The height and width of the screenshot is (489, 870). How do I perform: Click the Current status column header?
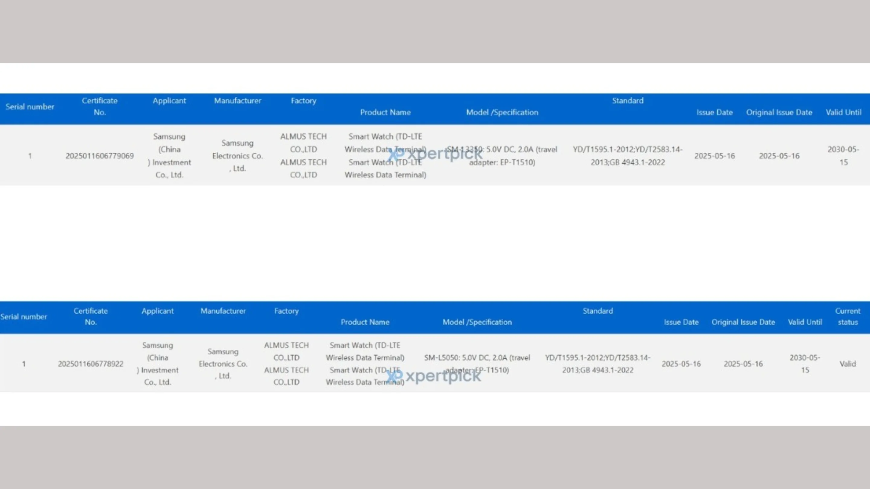coord(848,316)
